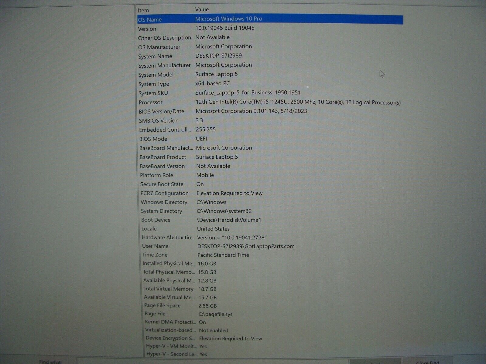Select the System Manufacturer row label
Screen dimensions: 486x364
pos(164,66)
